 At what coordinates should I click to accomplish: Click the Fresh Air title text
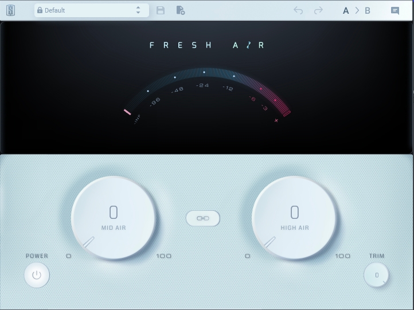[x=207, y=45]
